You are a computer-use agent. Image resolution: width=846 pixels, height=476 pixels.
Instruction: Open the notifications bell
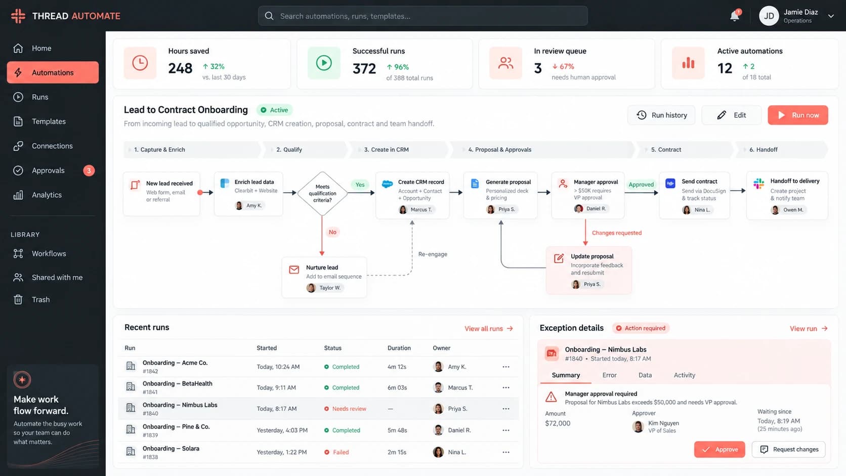(735, 16)
